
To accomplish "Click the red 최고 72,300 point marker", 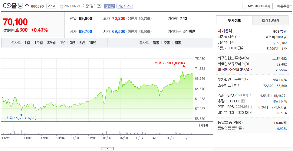I will [x=183, y=66].
